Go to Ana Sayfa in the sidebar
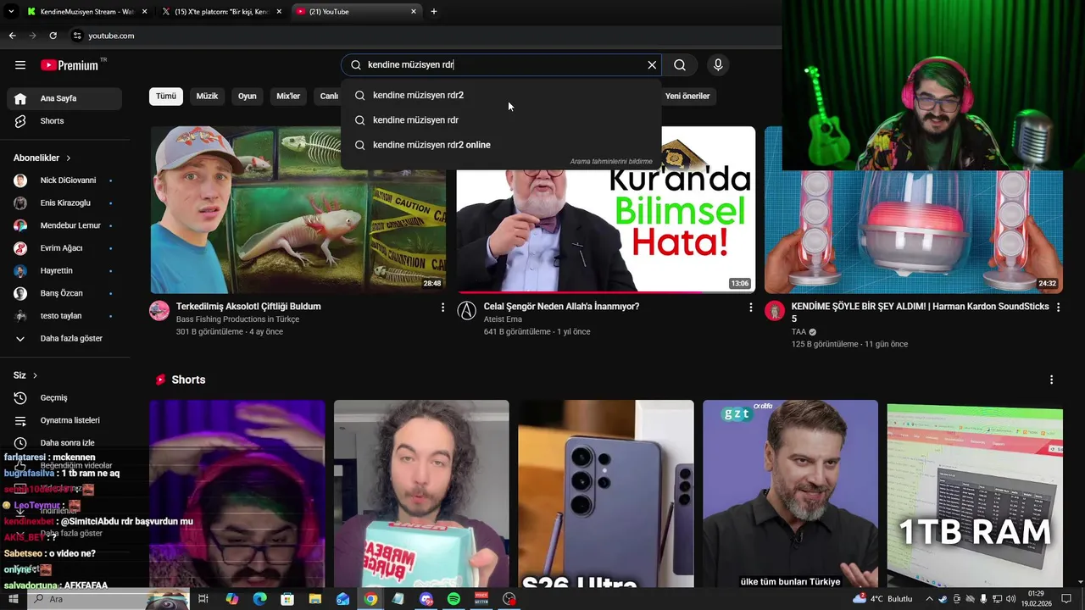The width and height of the screenshot is (1085, 610). click(64, 98)
